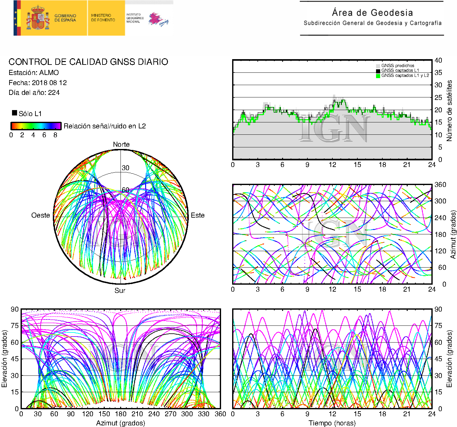457x427 pixels.
Task: Click the 'Este' label on the skyplot
Action: (x=198, y=215)
